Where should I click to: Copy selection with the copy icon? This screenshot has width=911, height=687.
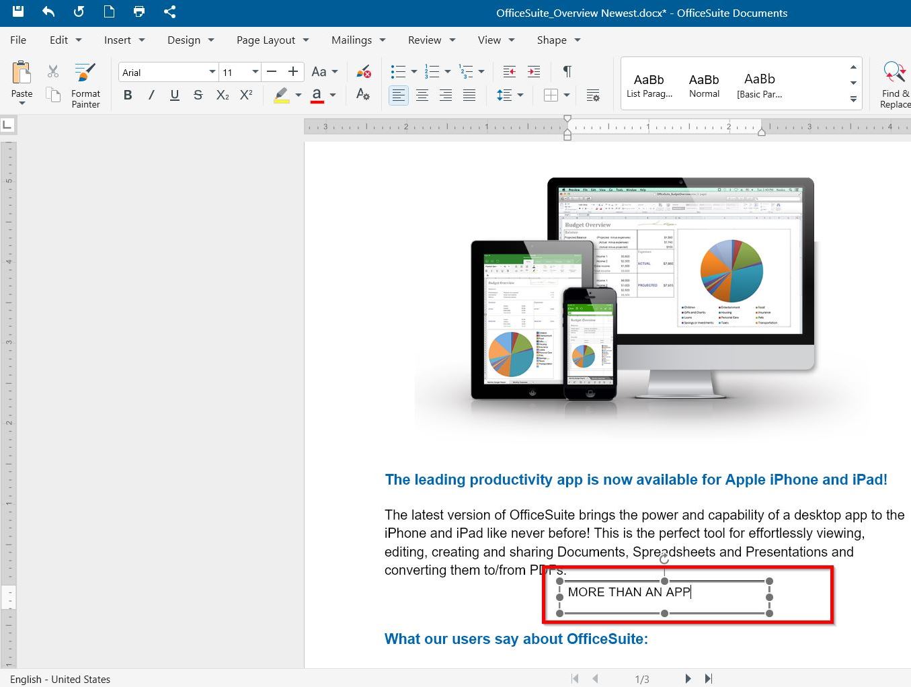53,94
